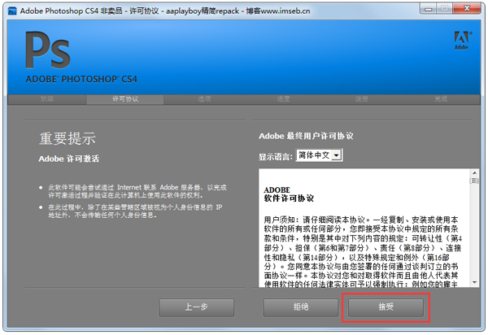Select the 完成 step tab
488x335 pixels.
pyautogui.click(x=441, y=99)
